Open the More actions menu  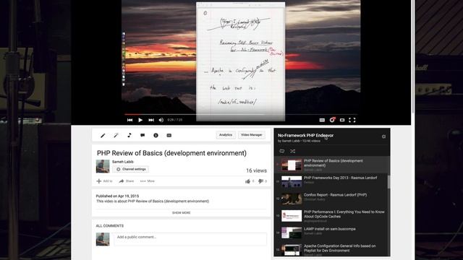tap(148, 181)
